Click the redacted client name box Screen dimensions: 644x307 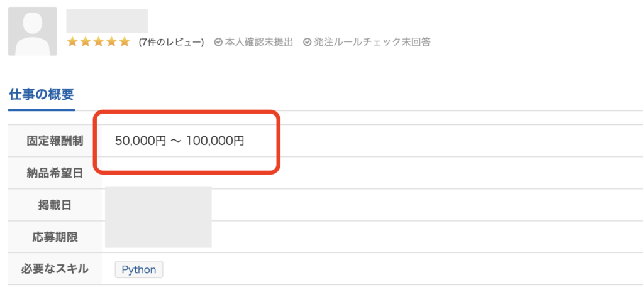[107, 21]
